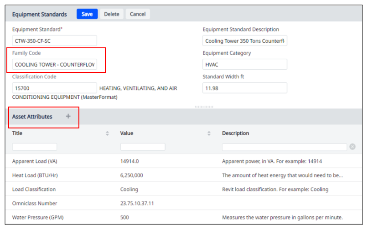Add a new asset attribute with plus icon

pos(68,116)
